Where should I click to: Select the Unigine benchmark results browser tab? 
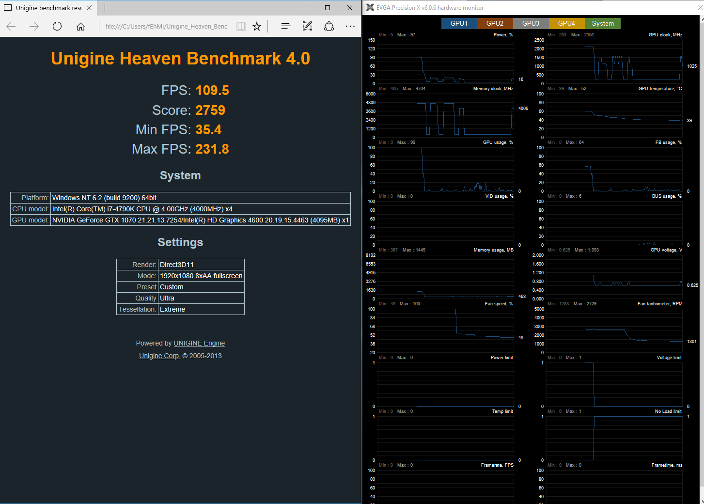[48, 8]
